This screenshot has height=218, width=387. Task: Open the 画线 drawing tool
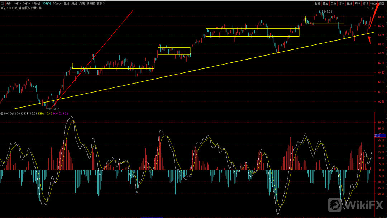349,3
